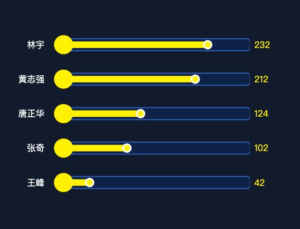Click the value 124 at bar end
Screen dimensions: 300x229
point(261,113)
